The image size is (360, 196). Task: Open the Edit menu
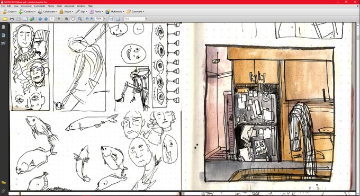point(9,6)
